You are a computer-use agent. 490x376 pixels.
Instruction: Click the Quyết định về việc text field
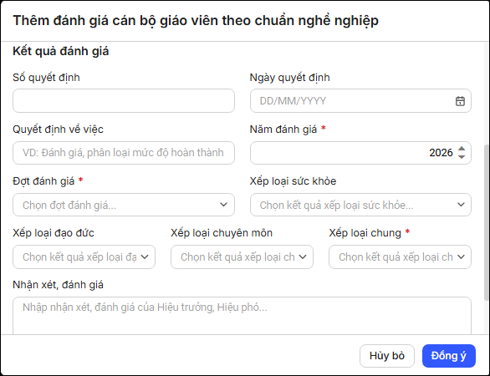(x=124, y=153)
